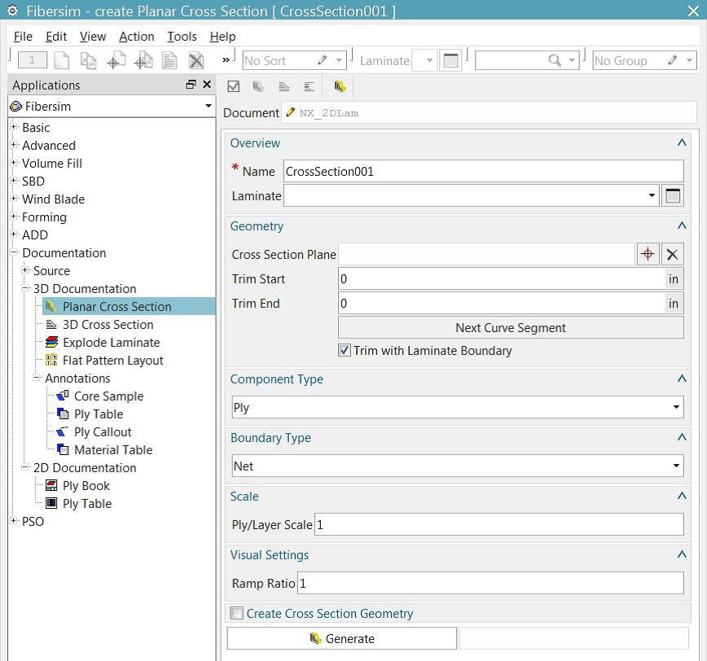Viewport: 707px width, 661px height.
Task: Open the Action menu
Action: tap(136, 36)
